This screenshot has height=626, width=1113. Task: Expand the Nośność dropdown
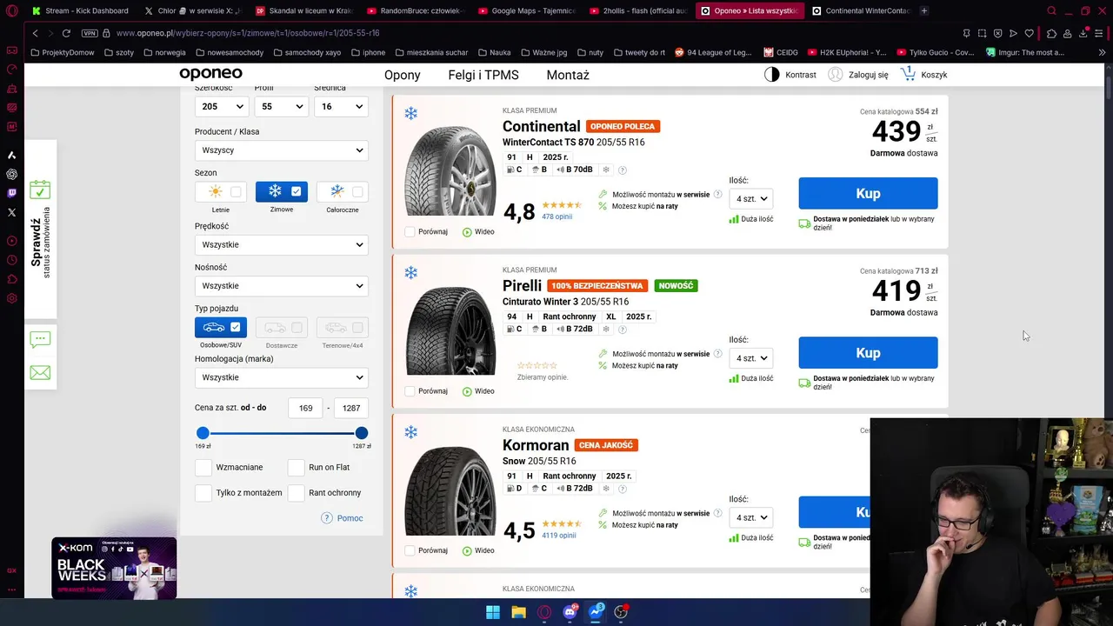click(x=281, y=285)
